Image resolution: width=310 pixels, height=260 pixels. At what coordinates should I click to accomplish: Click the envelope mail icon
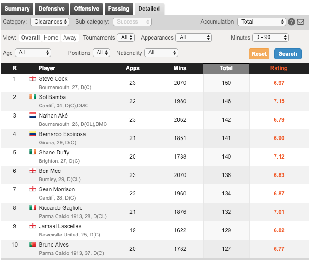[300, 22]
